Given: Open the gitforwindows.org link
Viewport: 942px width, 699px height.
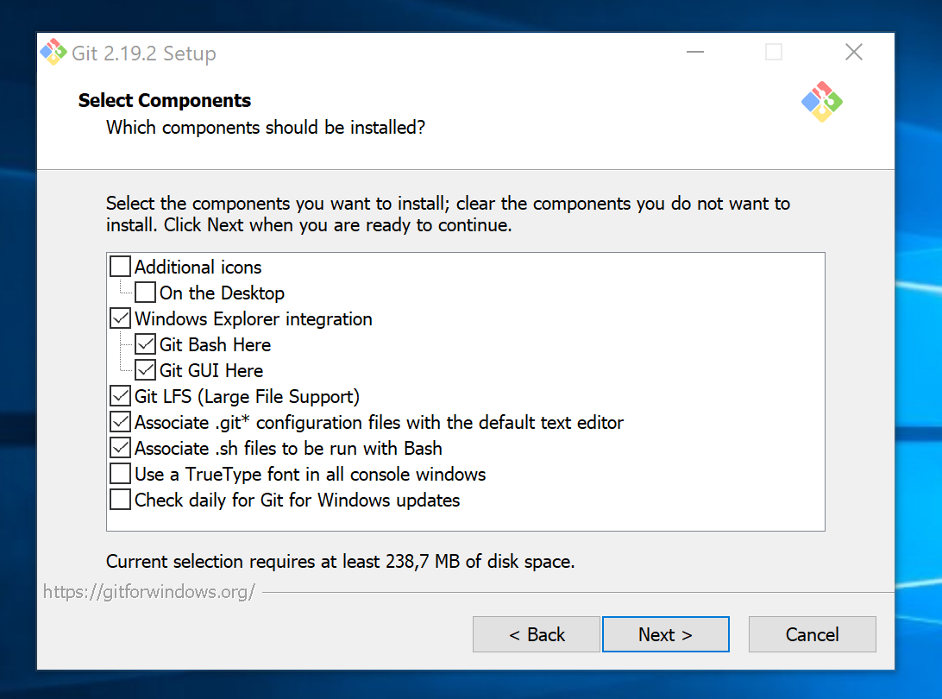Looking at the screenshot, I should [x=149, y=592].
